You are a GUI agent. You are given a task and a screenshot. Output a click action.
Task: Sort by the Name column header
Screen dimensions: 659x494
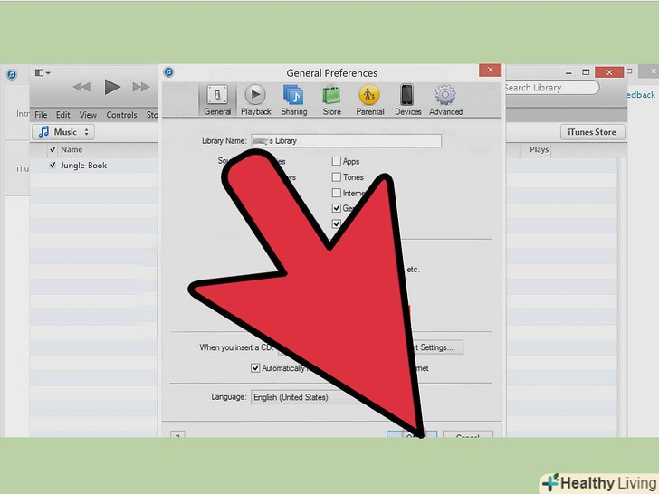[72, 149]
